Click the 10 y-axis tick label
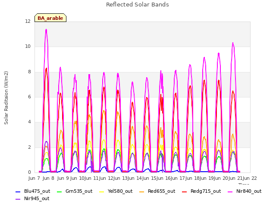Image resolution: width=276 pixels, height=207 pixels. 28,47
